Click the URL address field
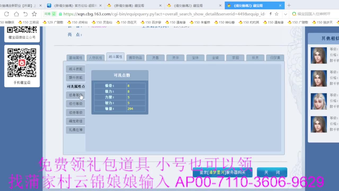The height and width of the screenshot is (191, 339). pyautogui.click(x=164, y=14)
